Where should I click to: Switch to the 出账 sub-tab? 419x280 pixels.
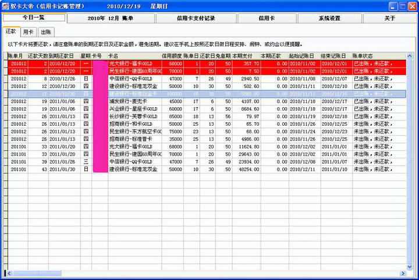pos(46,32)
